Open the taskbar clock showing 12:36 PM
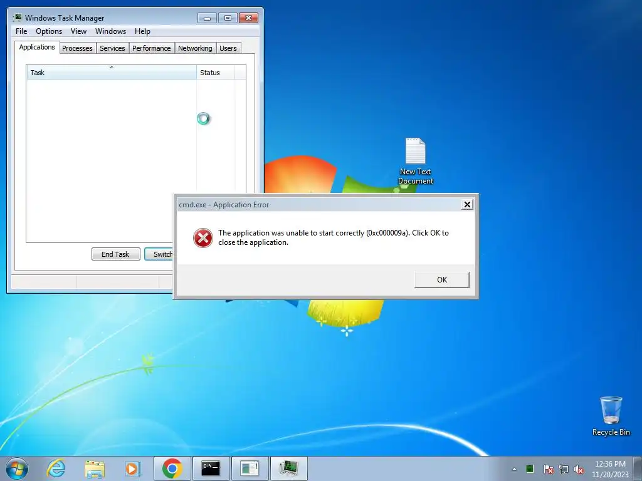 (x=610, y=469)
